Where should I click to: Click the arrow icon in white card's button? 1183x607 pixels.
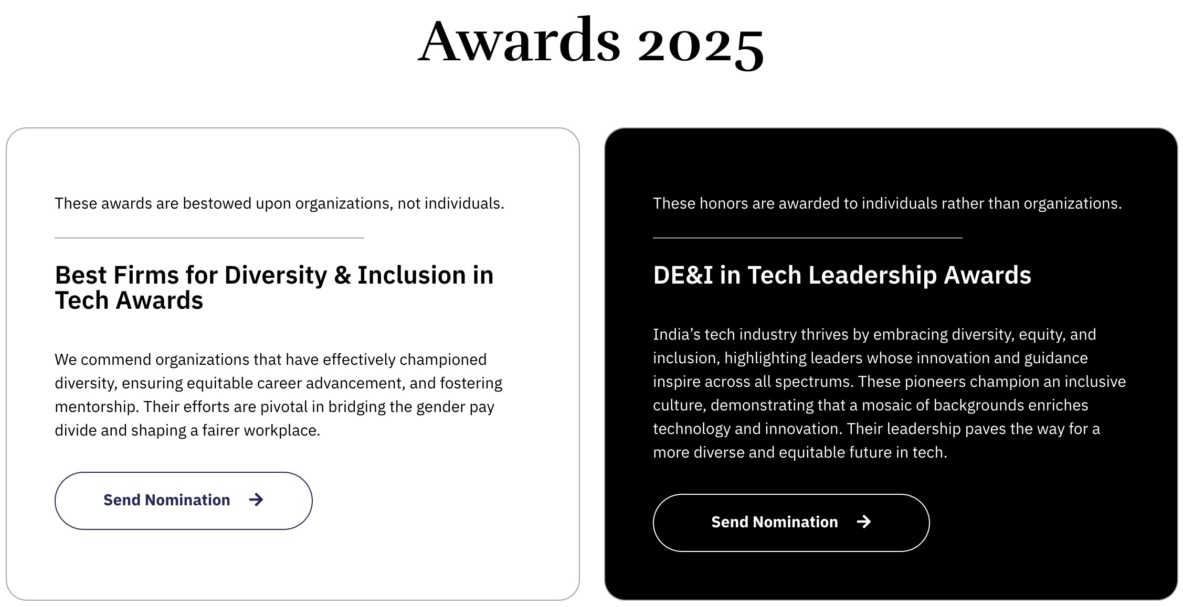pos(256,500)
